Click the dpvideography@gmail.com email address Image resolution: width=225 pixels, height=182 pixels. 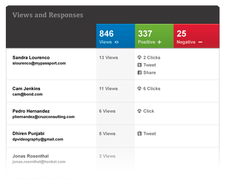tap(38, 139)
